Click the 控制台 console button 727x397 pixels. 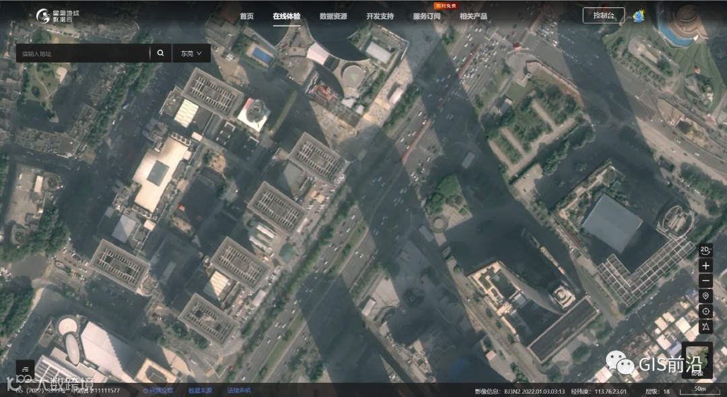pyautogui.click(x=604, y=16)
